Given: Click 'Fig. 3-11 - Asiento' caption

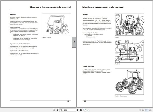Looking at the screenshot, I should tap(47, 37).
